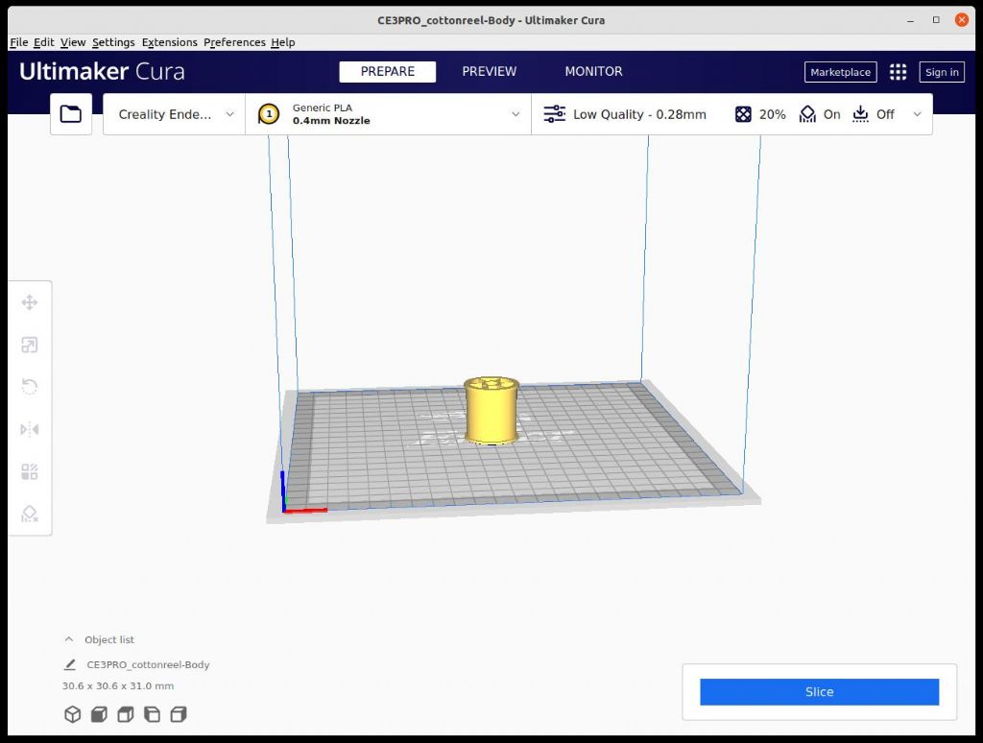
Task: Open the Generic PLA material dropdown
Action: click(x=388, y=114)
